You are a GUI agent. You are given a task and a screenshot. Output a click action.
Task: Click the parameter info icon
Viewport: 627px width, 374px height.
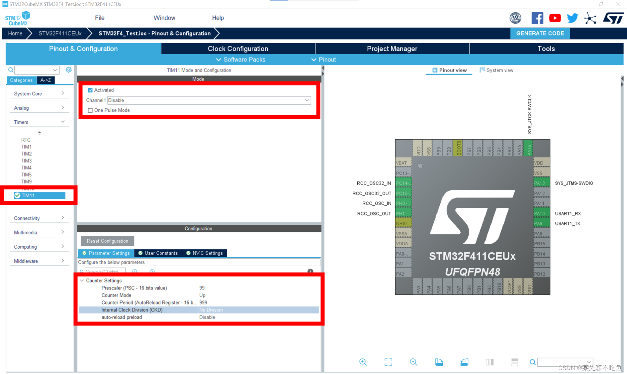point(310,271)
